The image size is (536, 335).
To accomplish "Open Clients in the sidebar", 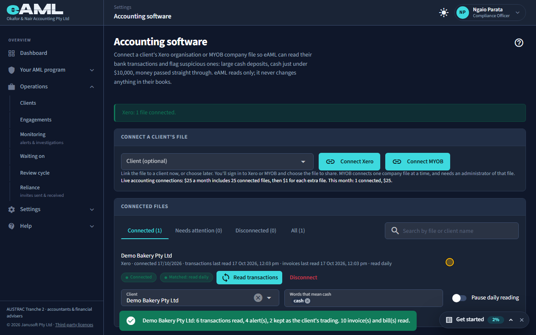I will [x=28, y=103].
